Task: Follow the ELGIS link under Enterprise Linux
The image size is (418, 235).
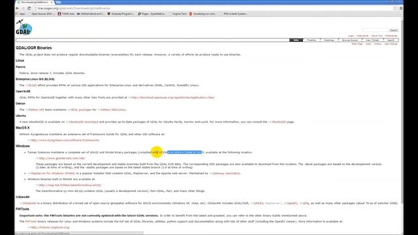Action: click(31, 86)
